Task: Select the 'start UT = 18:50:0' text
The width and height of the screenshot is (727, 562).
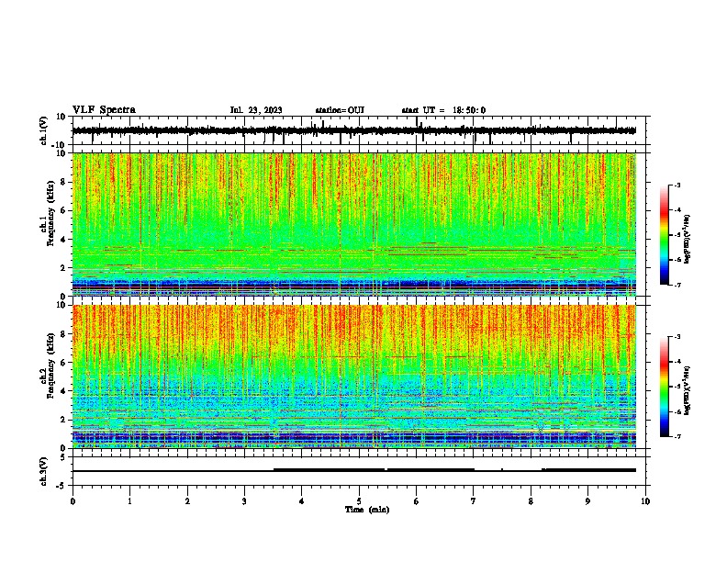Action: pos(443,110)
